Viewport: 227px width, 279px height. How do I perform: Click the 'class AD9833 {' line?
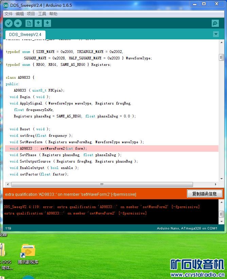pyautogui.click(x=20, y=77)
